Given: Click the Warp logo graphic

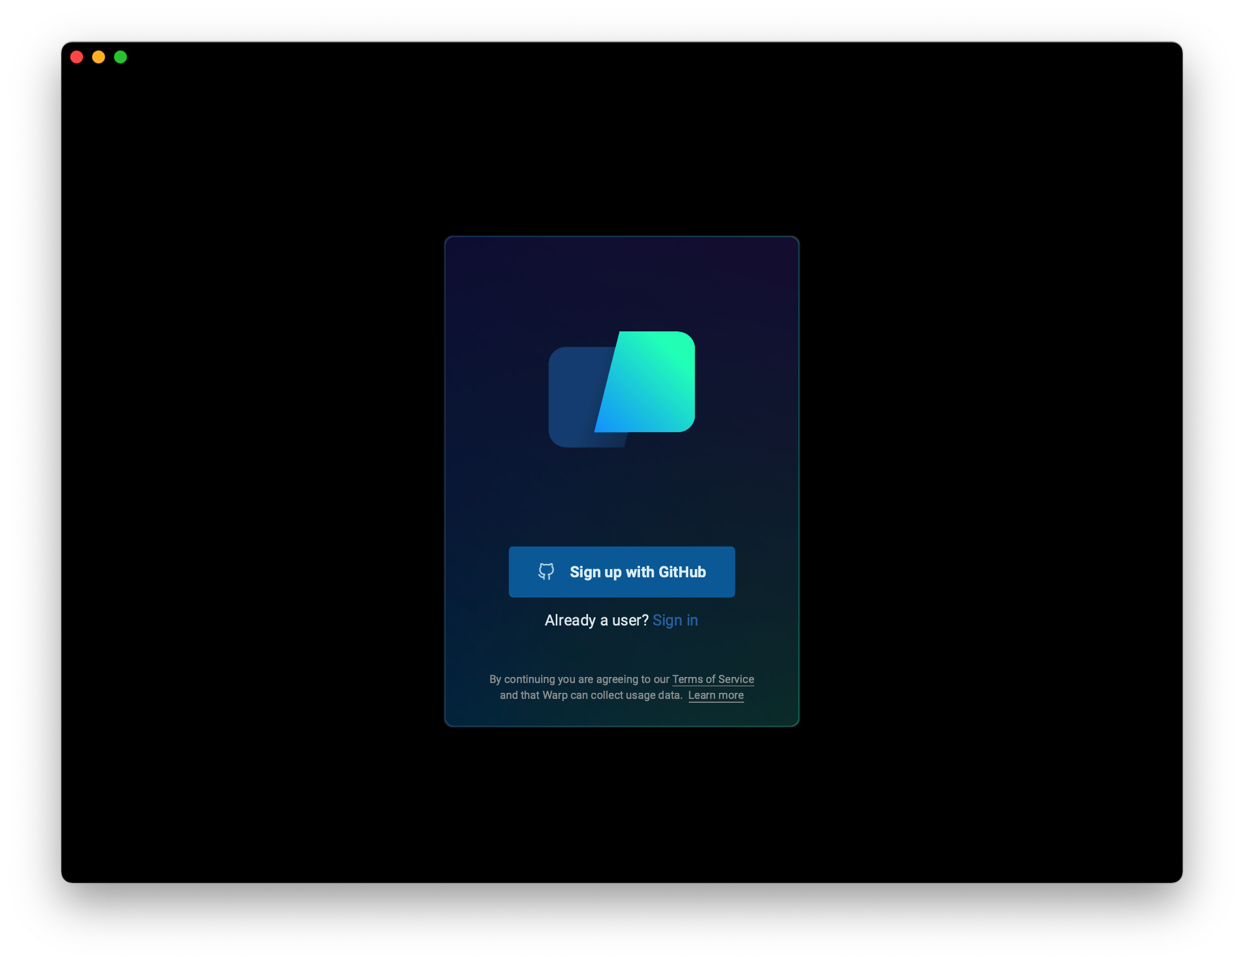Looking at the screenshot, I should coord(621,389).
